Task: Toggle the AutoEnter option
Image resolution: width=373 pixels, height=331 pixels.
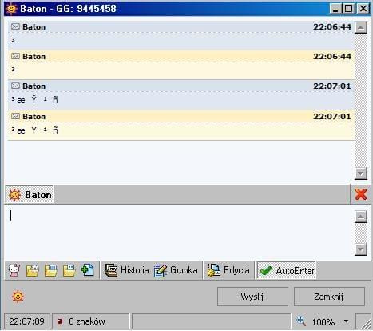Action: 287,270
